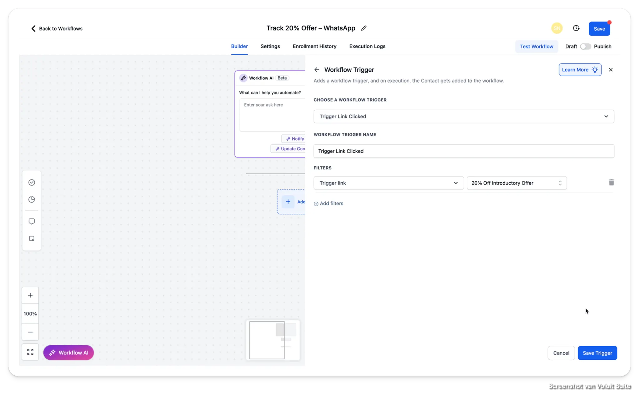Click the Workflow Trigger Name input field

[464, 151]
